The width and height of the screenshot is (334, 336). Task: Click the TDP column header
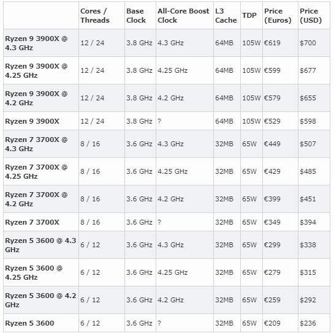(249, 15)
